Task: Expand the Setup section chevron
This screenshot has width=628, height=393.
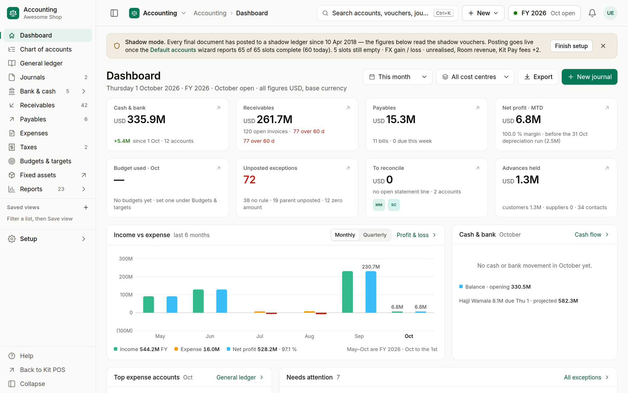Action: (84, 239)
